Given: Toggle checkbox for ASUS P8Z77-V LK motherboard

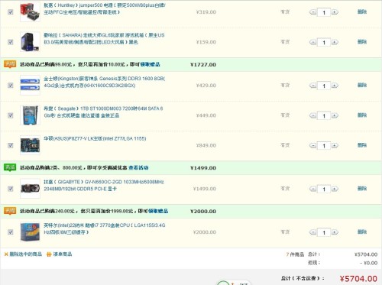Looking at the screenshot, I should (x=11, y=145).
